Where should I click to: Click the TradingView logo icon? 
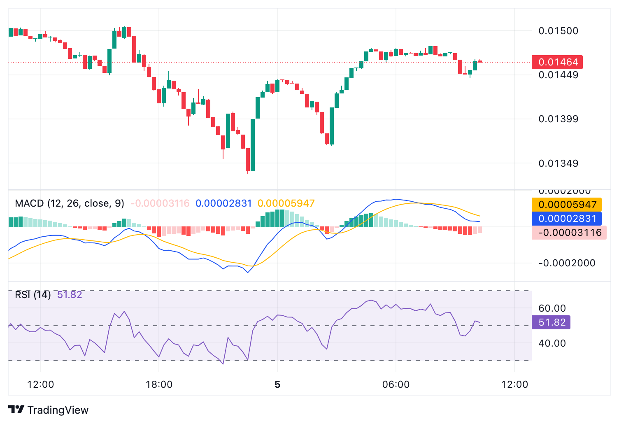coord(16,410)
